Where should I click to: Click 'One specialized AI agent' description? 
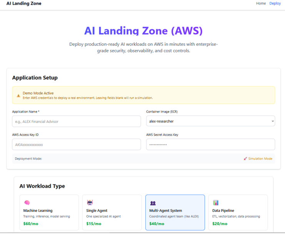tap(103, 216)
